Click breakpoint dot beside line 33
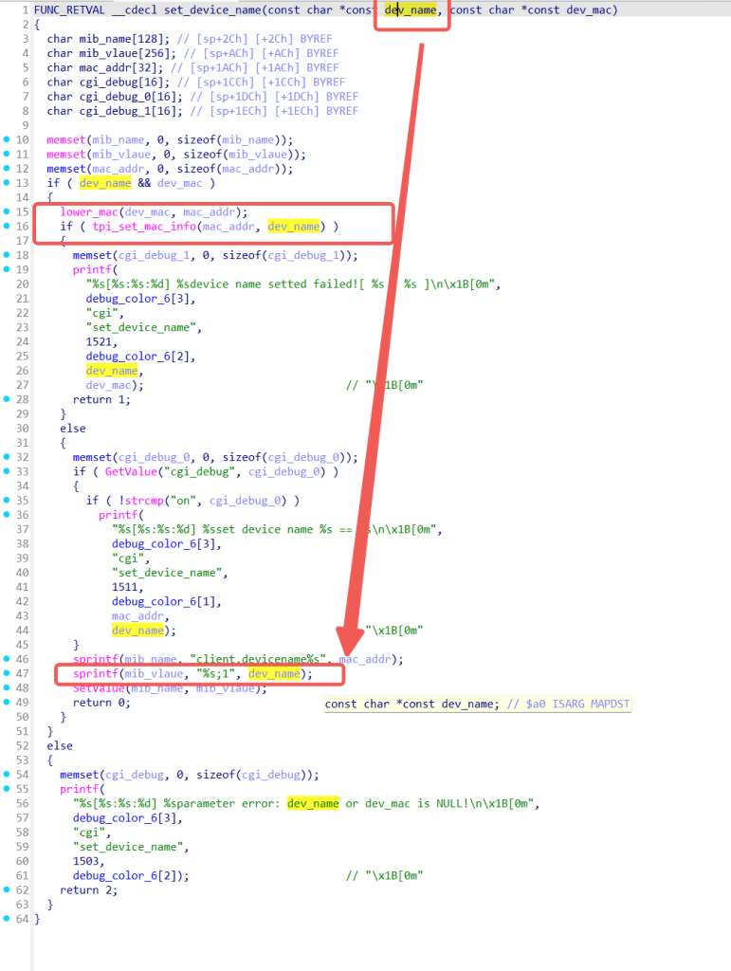 tap(7, 471)
